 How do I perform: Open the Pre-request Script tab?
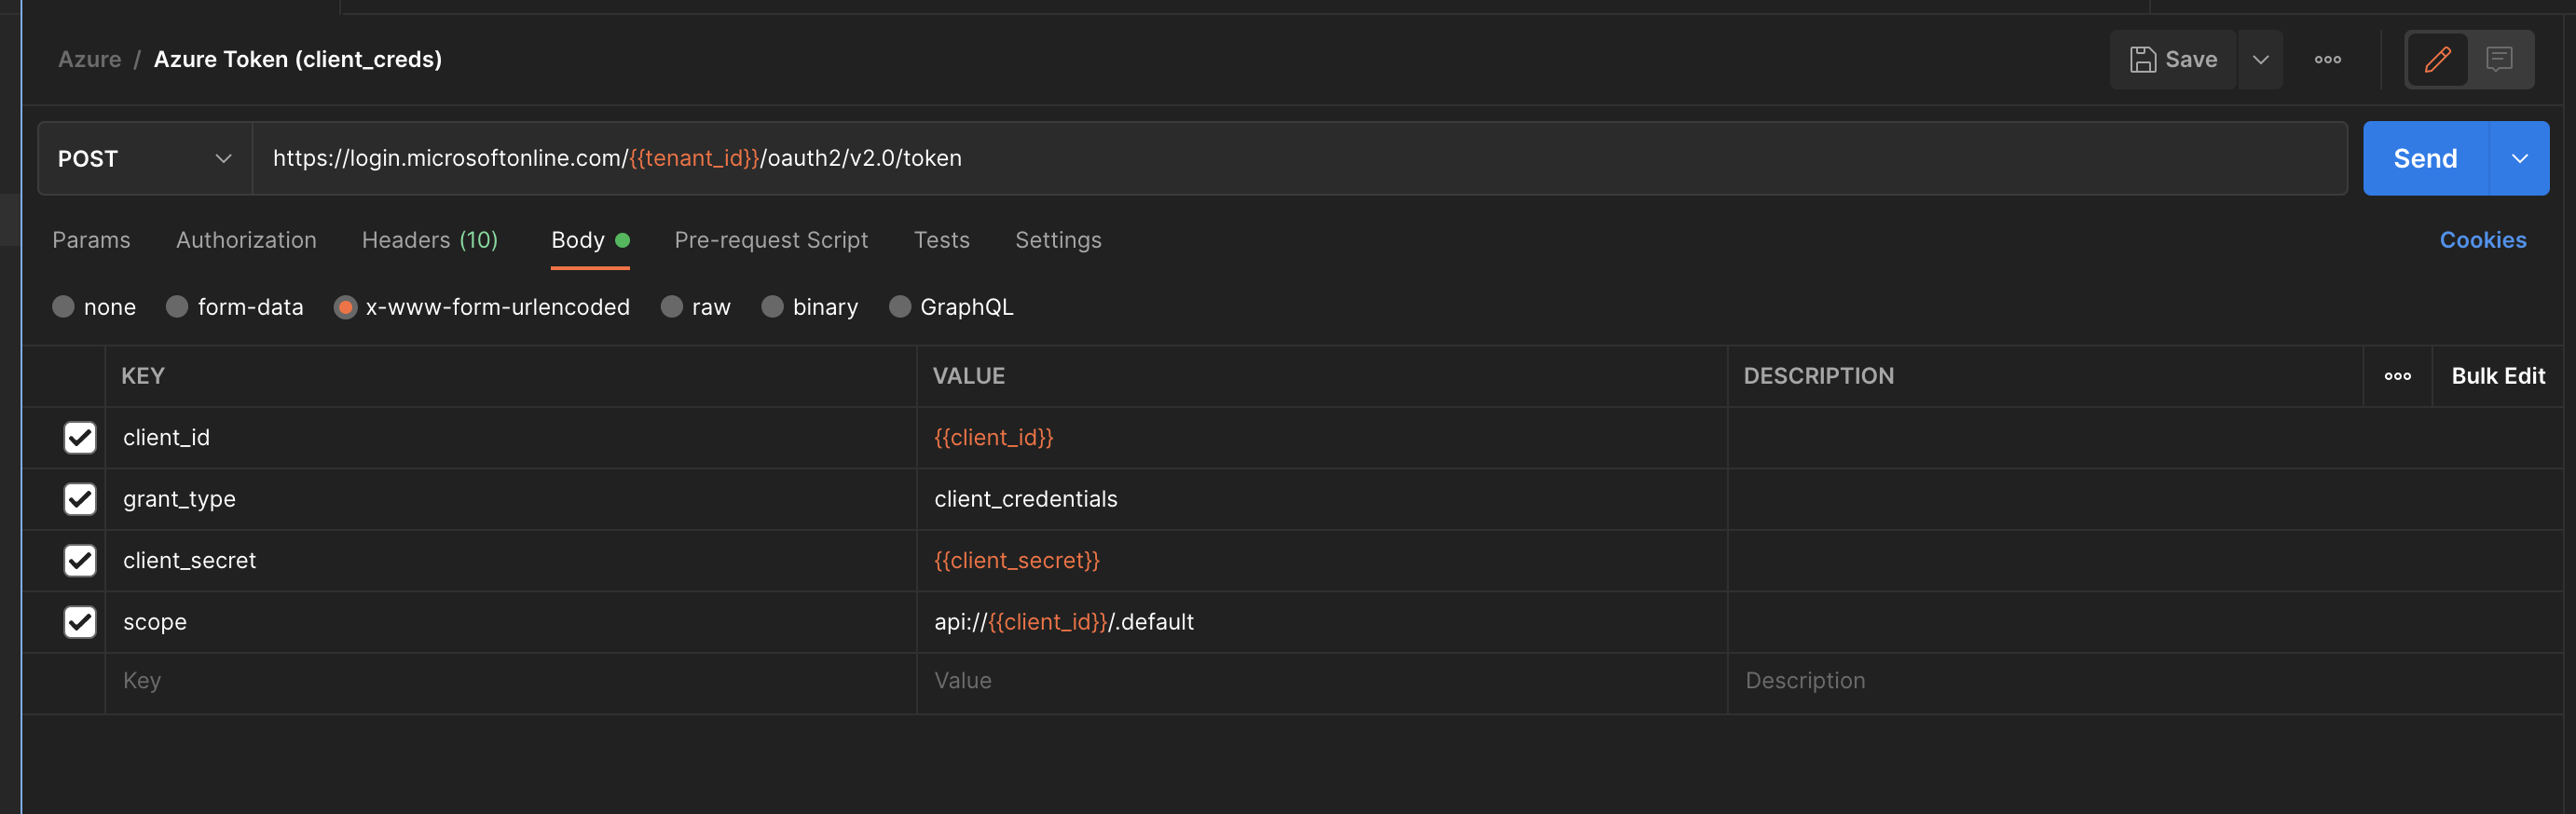click(x=771, y=240)
